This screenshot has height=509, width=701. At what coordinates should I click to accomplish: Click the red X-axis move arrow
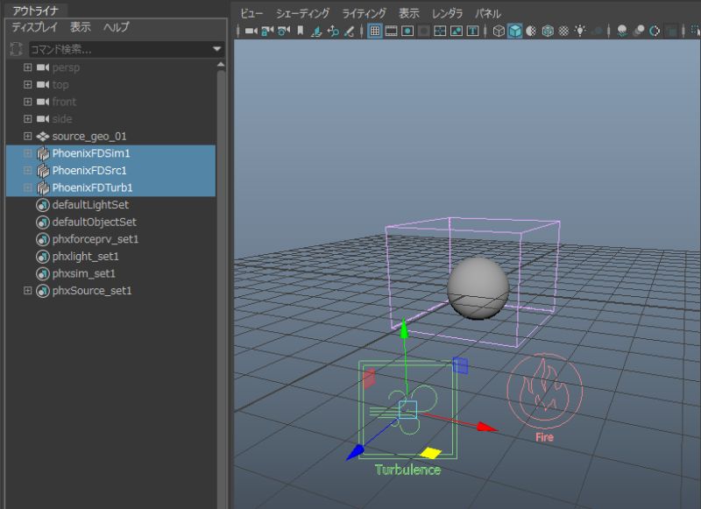pyautogui.click(x=486, y=427)
